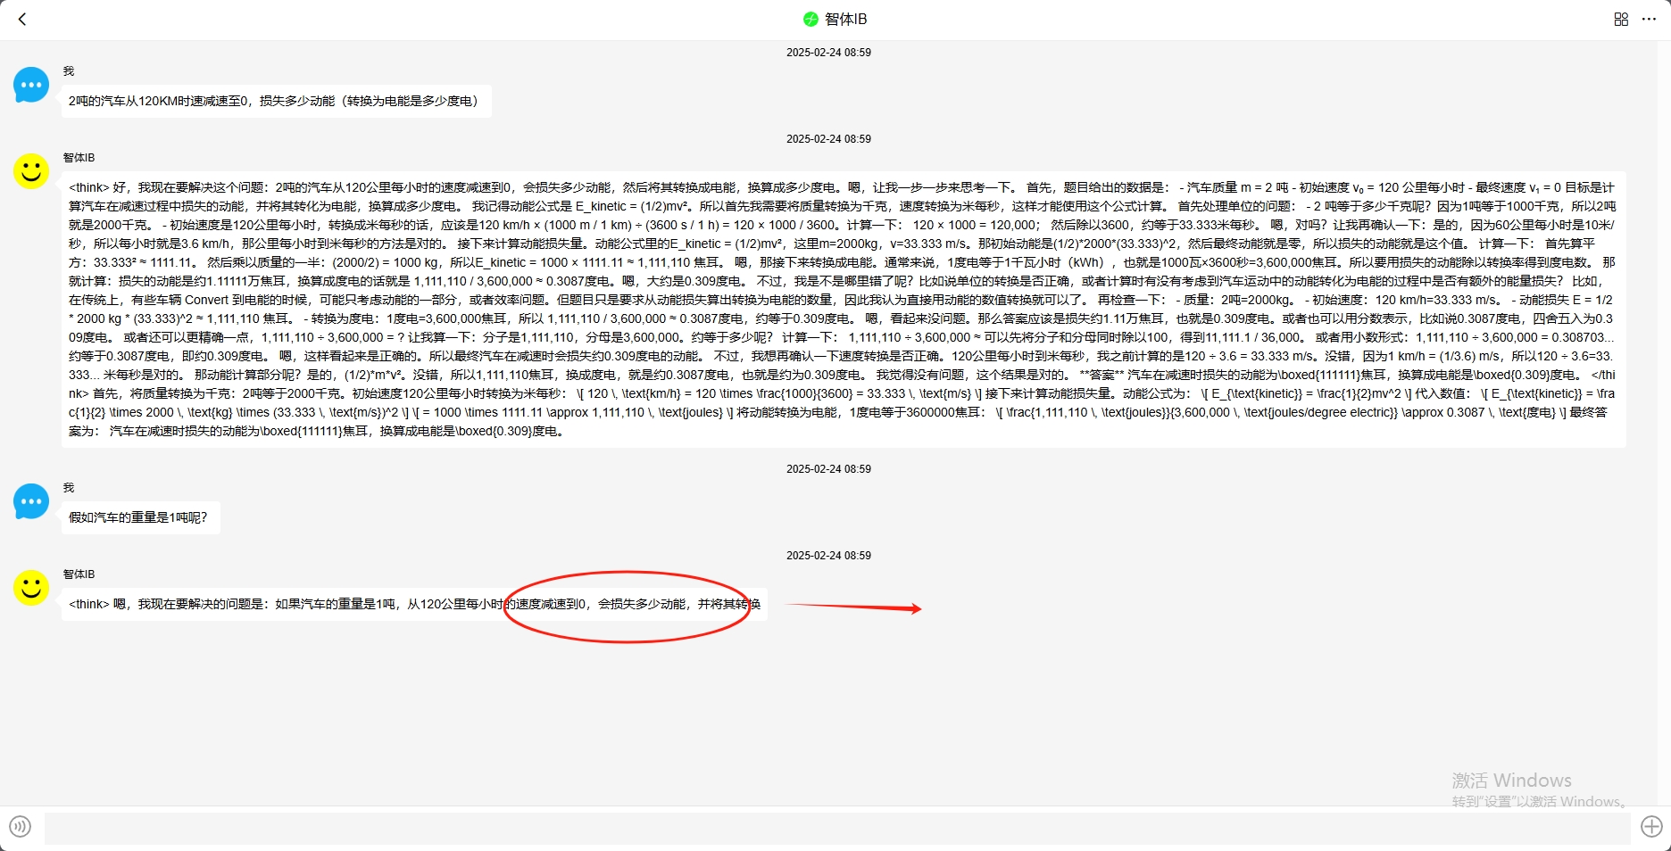Focus the message input field at bottom
Image resolution: width=1671 pixels, height=851 pixels.
[837, 828]
